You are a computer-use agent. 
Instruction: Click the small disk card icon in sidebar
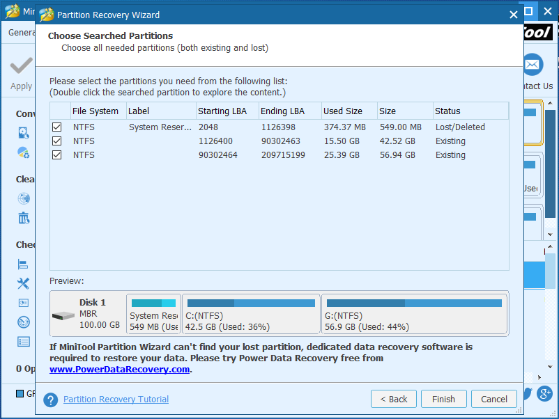pyautogui.click(x=24, y=303)
